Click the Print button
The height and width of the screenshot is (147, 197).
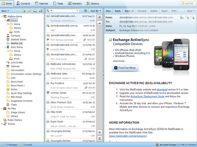[x=174, y=11]
